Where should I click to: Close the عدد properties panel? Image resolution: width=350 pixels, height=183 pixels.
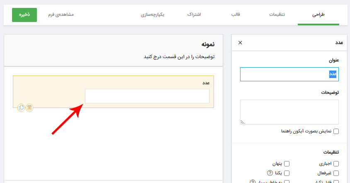pyautogui.click(x=240, y=43)
